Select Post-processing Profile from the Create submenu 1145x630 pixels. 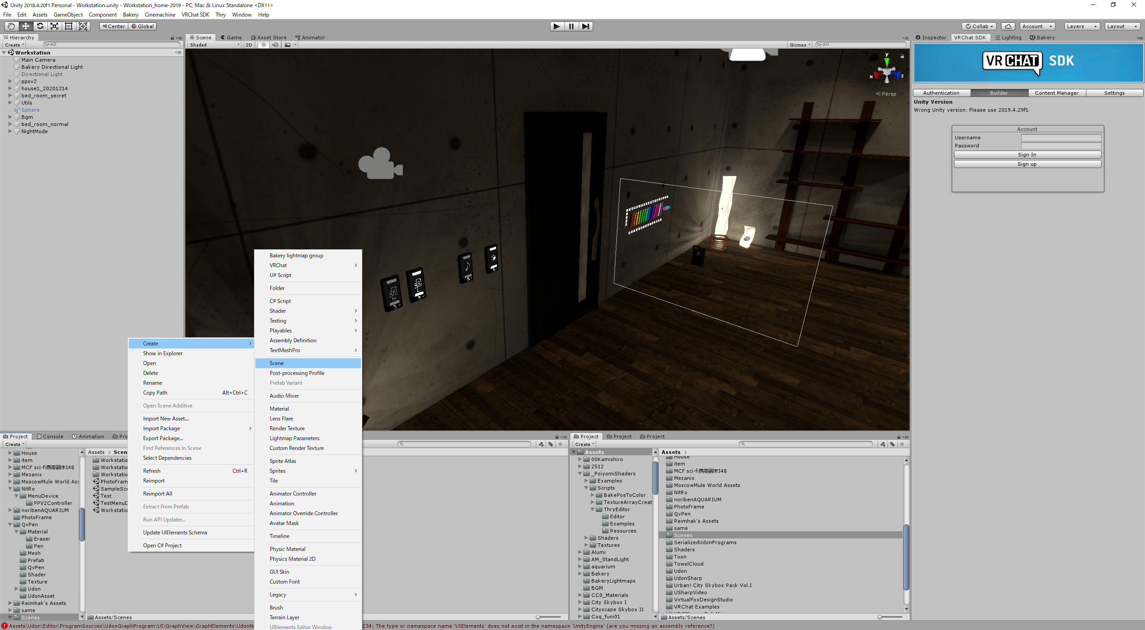pos(297,373)
